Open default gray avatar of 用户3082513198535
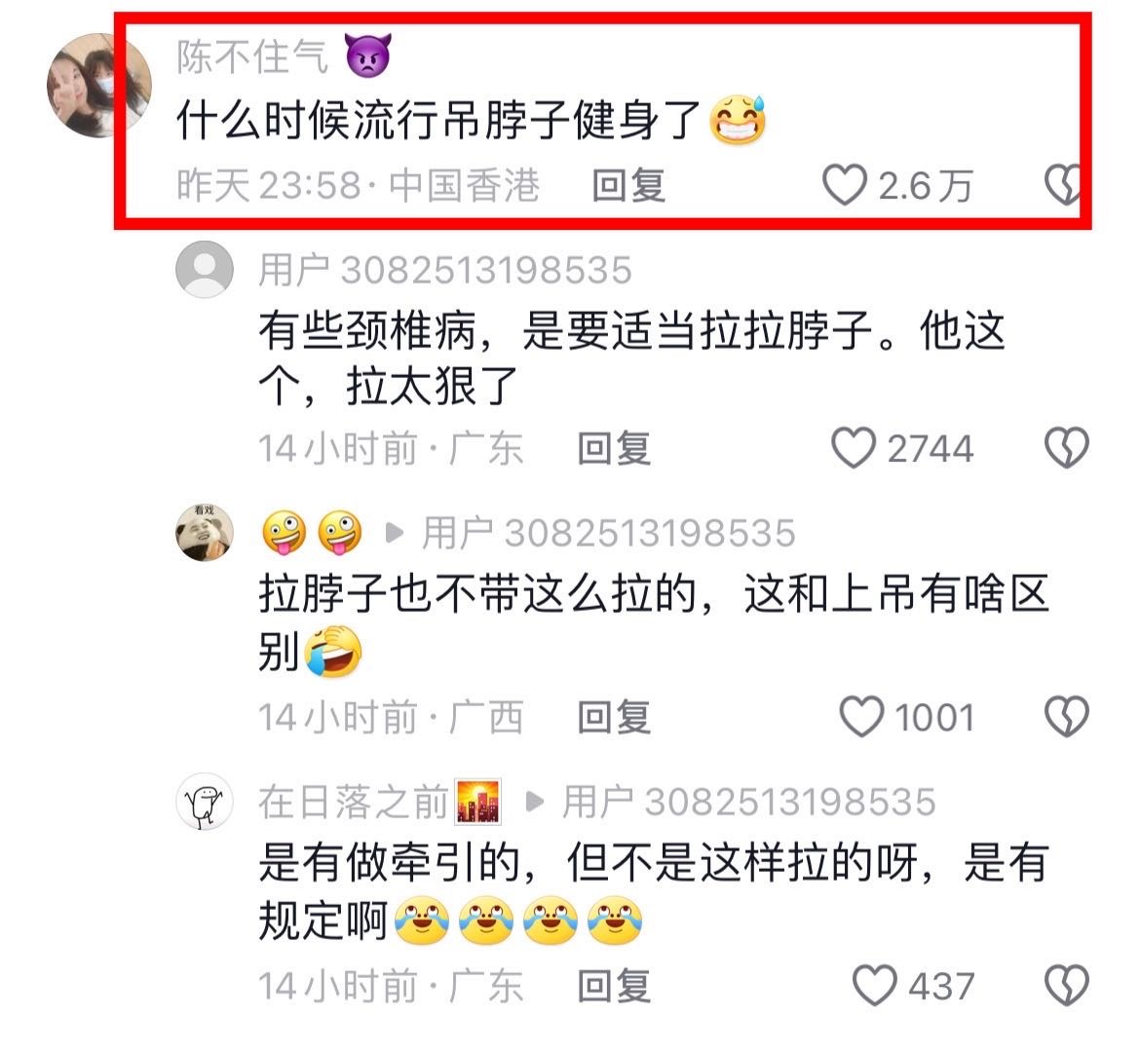The image size is (1140, 1052). 205,269
